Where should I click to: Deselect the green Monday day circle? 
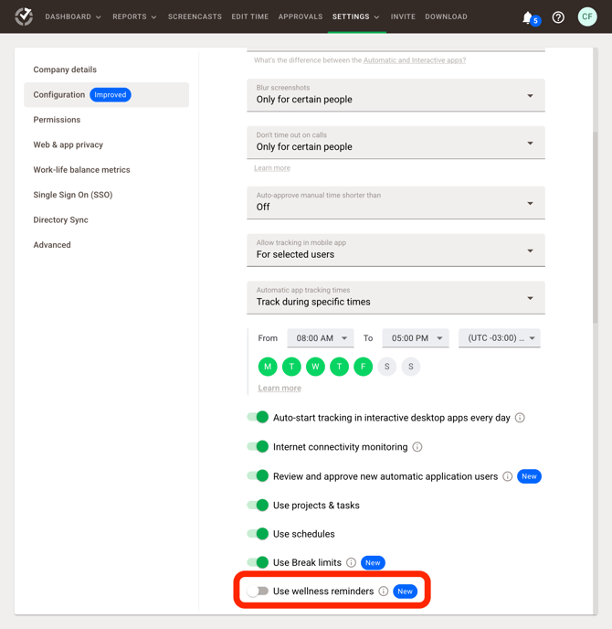(x=268, y=367)
